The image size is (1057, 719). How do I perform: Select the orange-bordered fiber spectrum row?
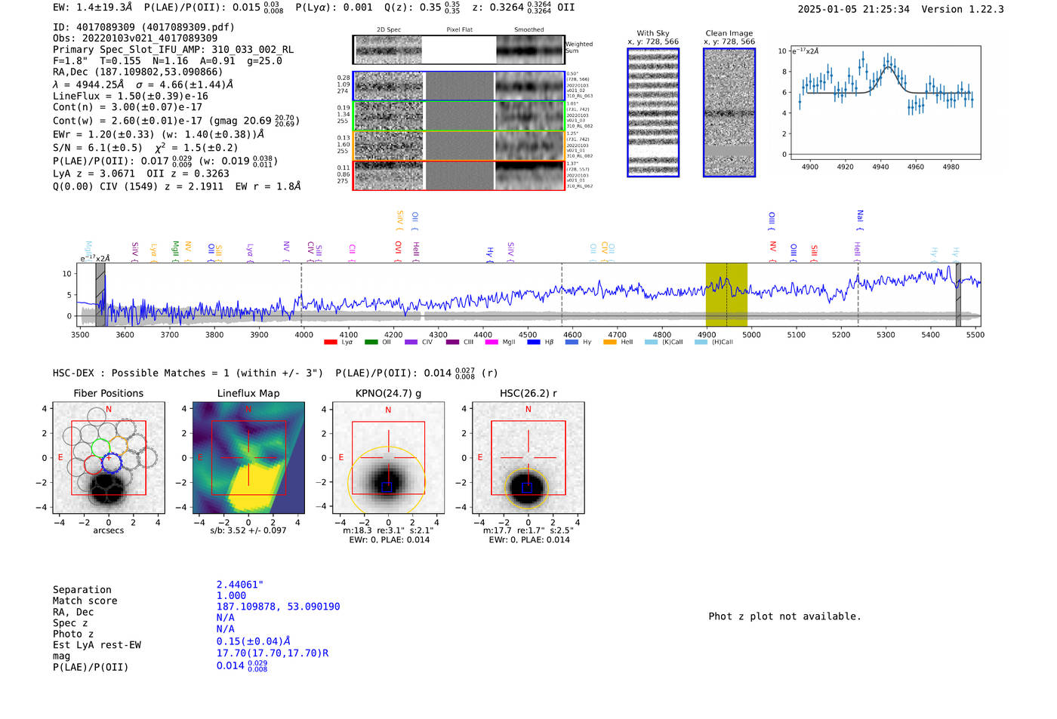(459, 146)
